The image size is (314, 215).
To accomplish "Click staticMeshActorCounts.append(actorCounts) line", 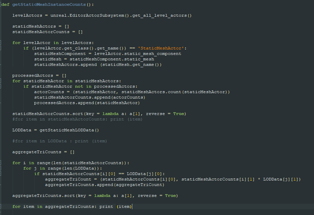I will point(90,97).
